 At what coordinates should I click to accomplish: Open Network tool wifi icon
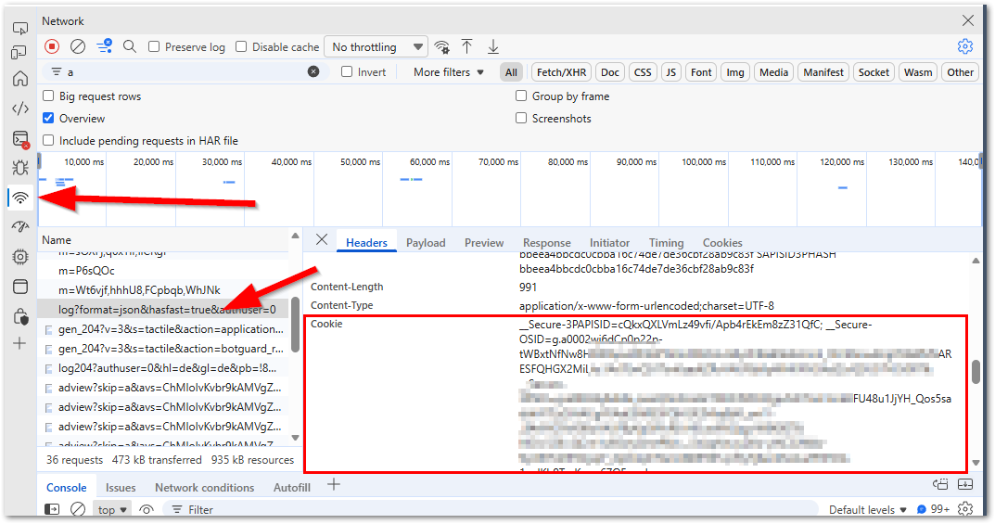21,198
